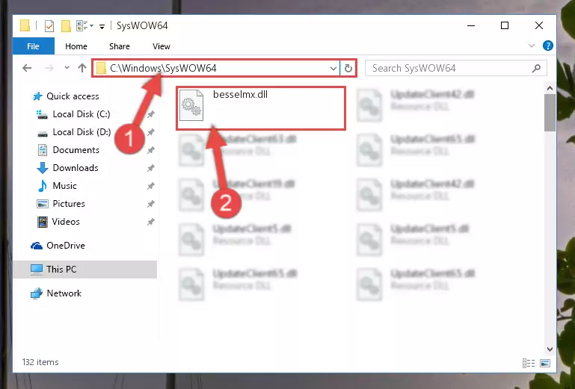Go forward with the right arrow
The width and height of the screenshot is (575, 389).
point(49,68)
